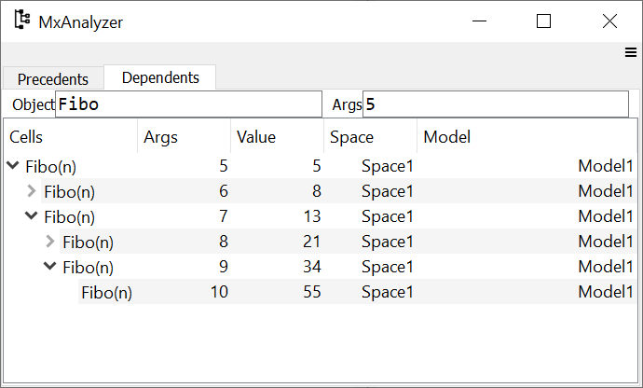Expand the Fibo(n) row with arg 6
This screenshot has height=388, width=643.
click(32, 191)
